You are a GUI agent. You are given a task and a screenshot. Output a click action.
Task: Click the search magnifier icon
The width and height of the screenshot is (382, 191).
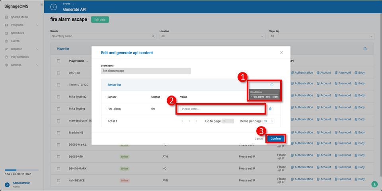(153, 36)
